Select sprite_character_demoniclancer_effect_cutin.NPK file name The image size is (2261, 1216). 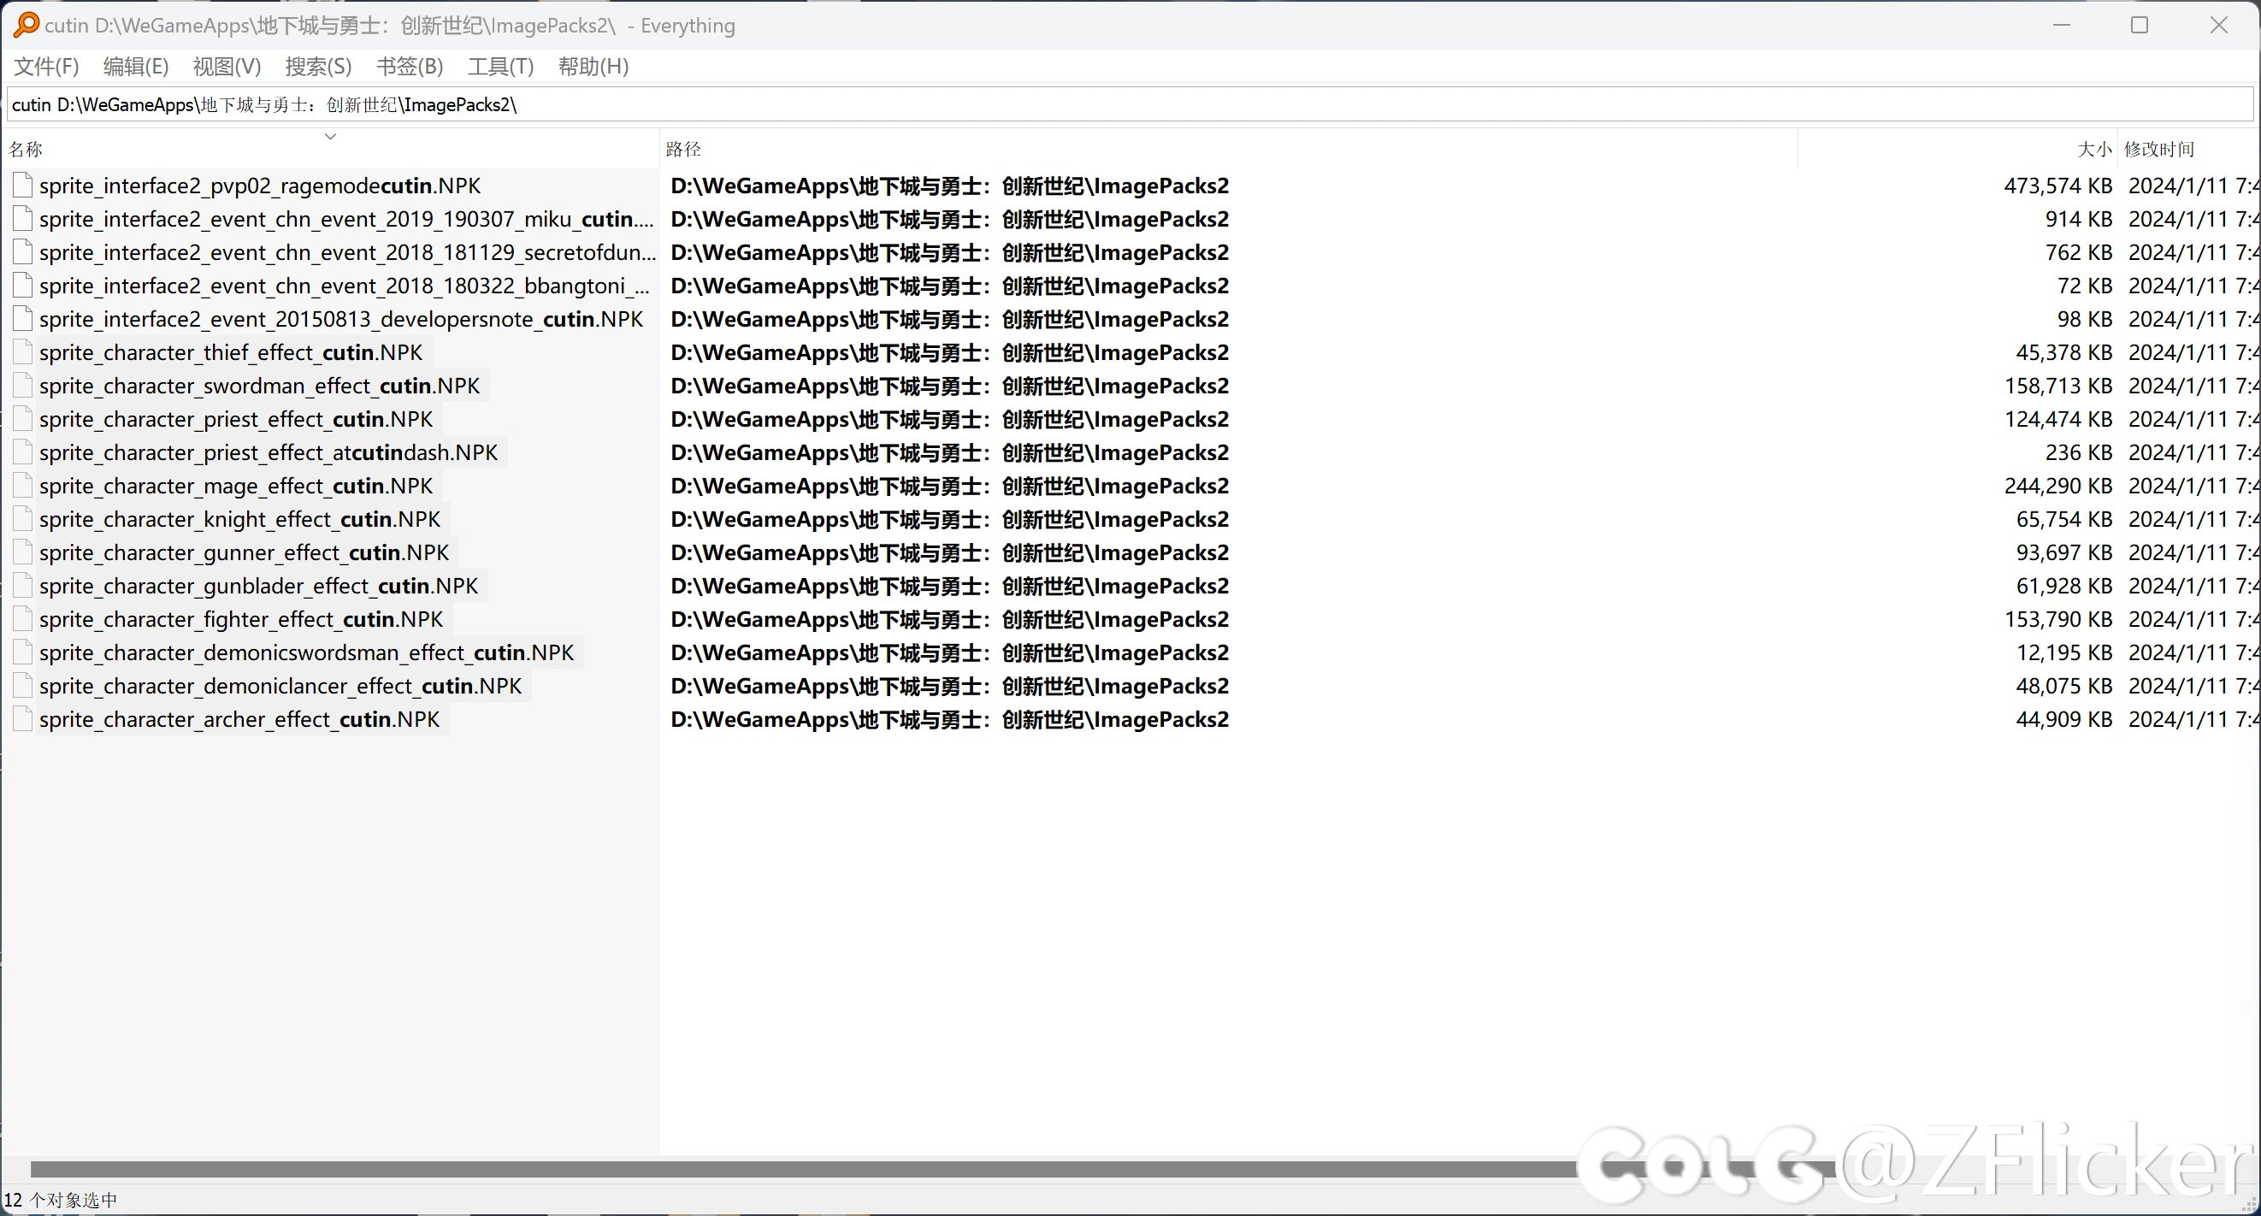280,686
